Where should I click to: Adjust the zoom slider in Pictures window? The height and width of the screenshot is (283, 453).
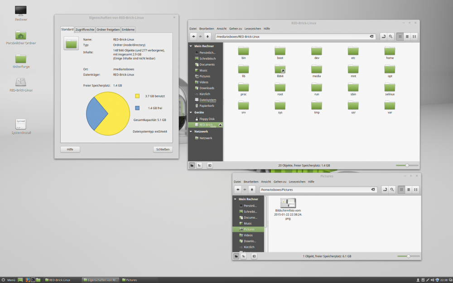[408, 256]
